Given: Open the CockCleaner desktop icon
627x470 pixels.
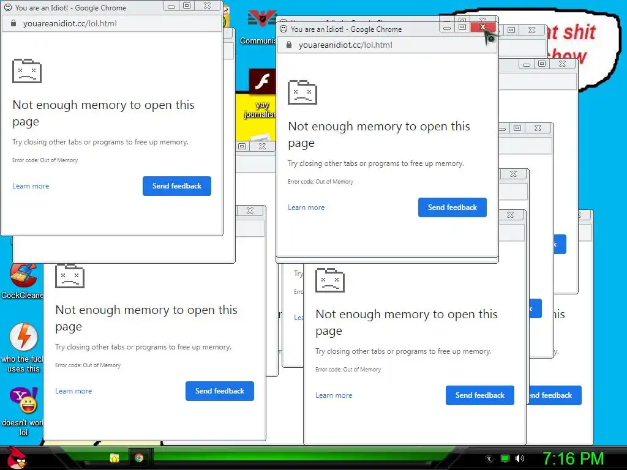Looking at the screenshot, I should coord(23,281).
